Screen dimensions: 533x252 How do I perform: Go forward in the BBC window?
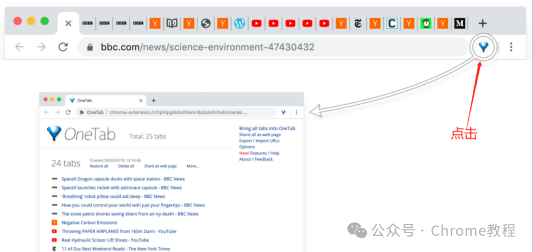(41, 47)
